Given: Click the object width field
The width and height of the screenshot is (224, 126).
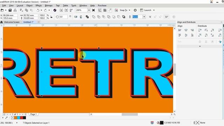Looking at the screenshot, I should point(30,15).
